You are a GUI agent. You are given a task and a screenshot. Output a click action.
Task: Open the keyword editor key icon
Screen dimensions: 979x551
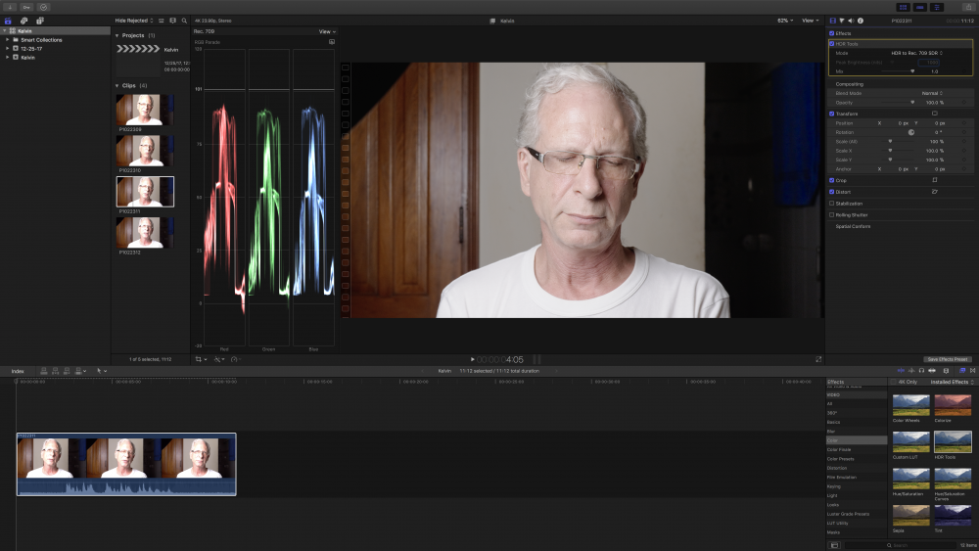point(26,7)
